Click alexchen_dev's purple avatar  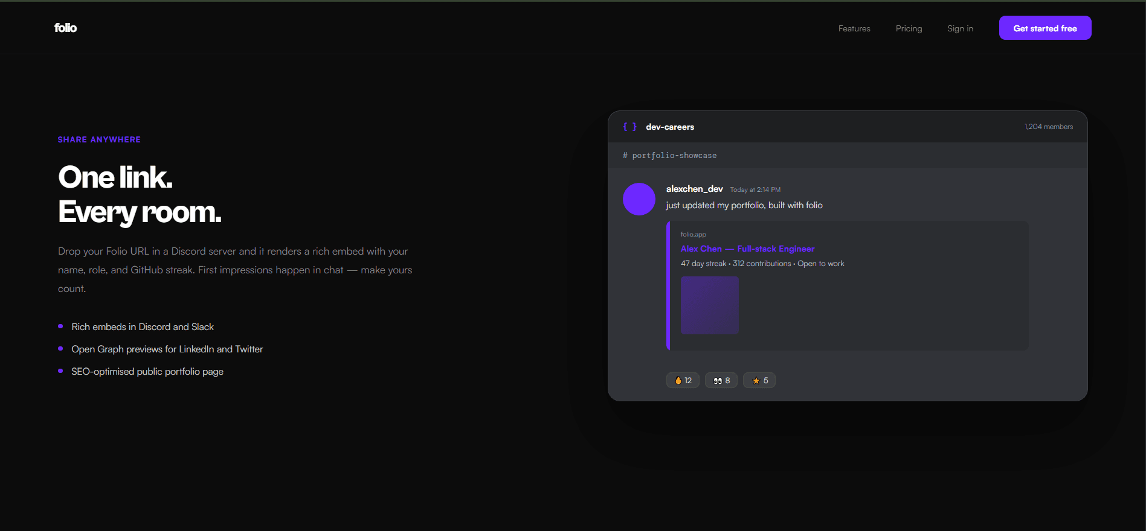[639, 199]
